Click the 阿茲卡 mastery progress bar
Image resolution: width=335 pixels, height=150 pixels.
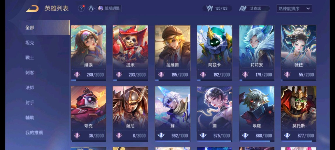[x=214, y=80]
